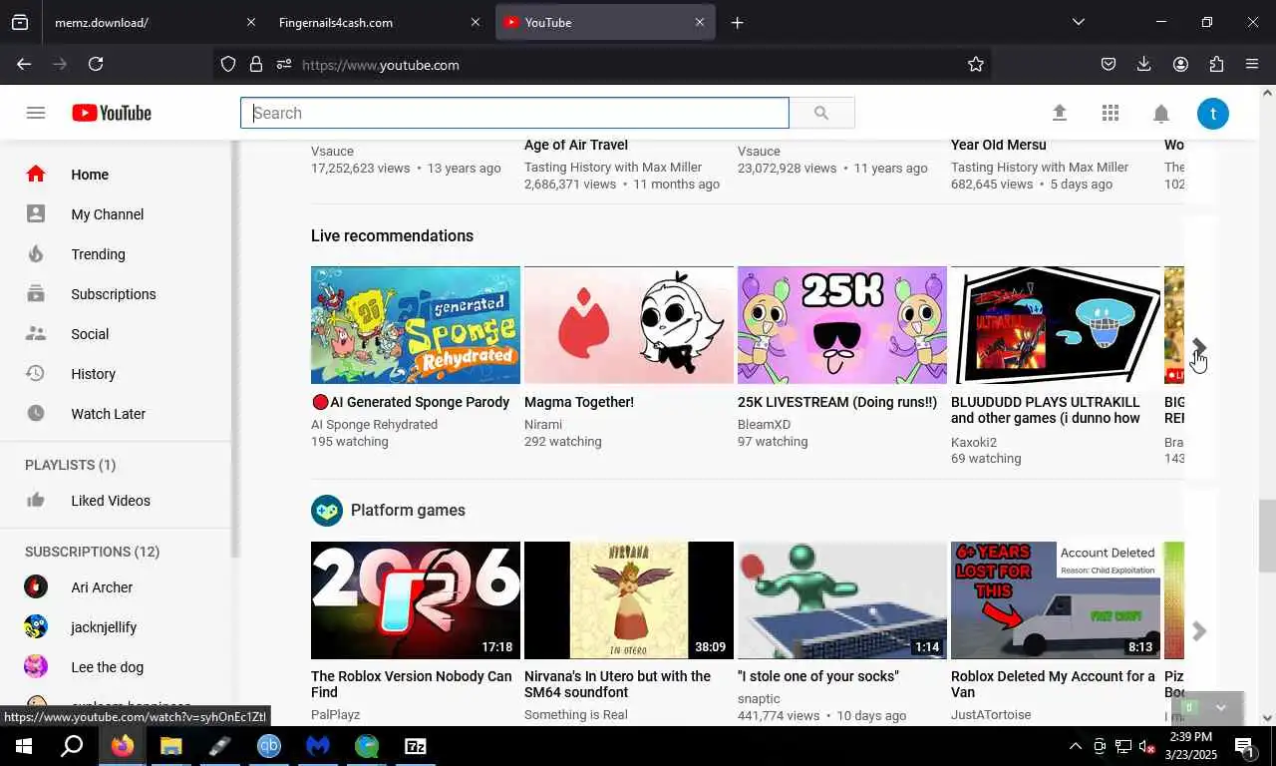Open a new browser tab

737,22
